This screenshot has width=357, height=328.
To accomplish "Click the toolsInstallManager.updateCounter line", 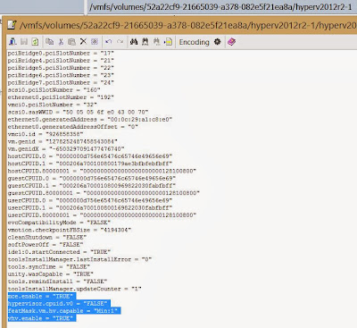I will (74, 289).
